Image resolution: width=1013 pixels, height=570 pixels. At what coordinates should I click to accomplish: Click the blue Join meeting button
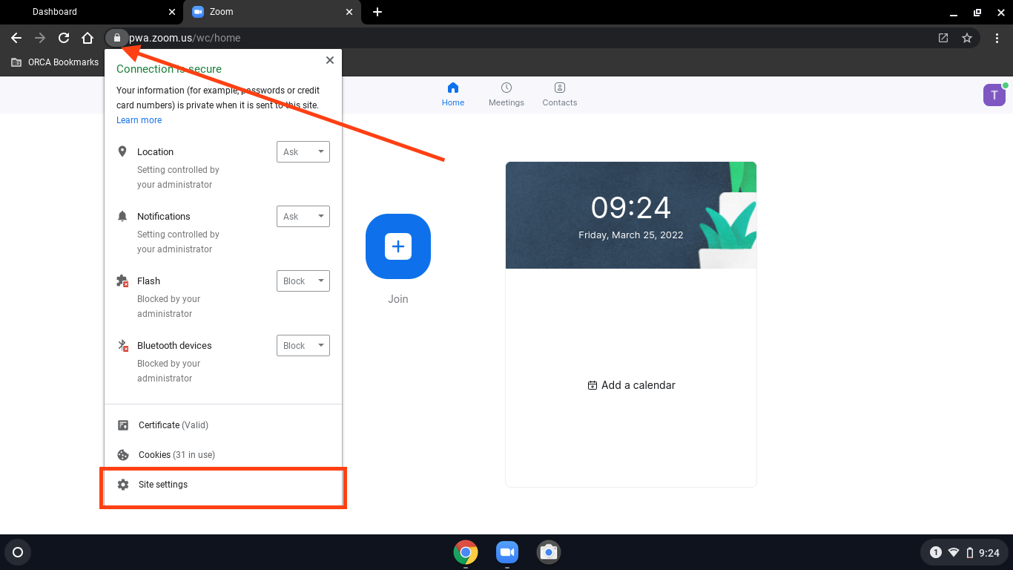(x=398, y=246)
